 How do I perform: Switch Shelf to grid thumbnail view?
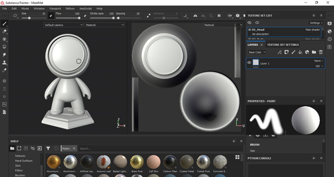[237, 157]
